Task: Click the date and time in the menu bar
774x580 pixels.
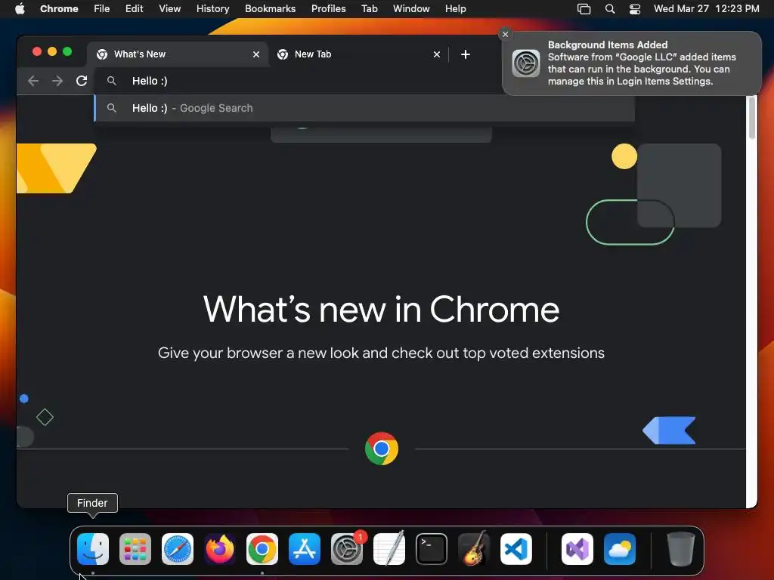Action: point(706,9)
